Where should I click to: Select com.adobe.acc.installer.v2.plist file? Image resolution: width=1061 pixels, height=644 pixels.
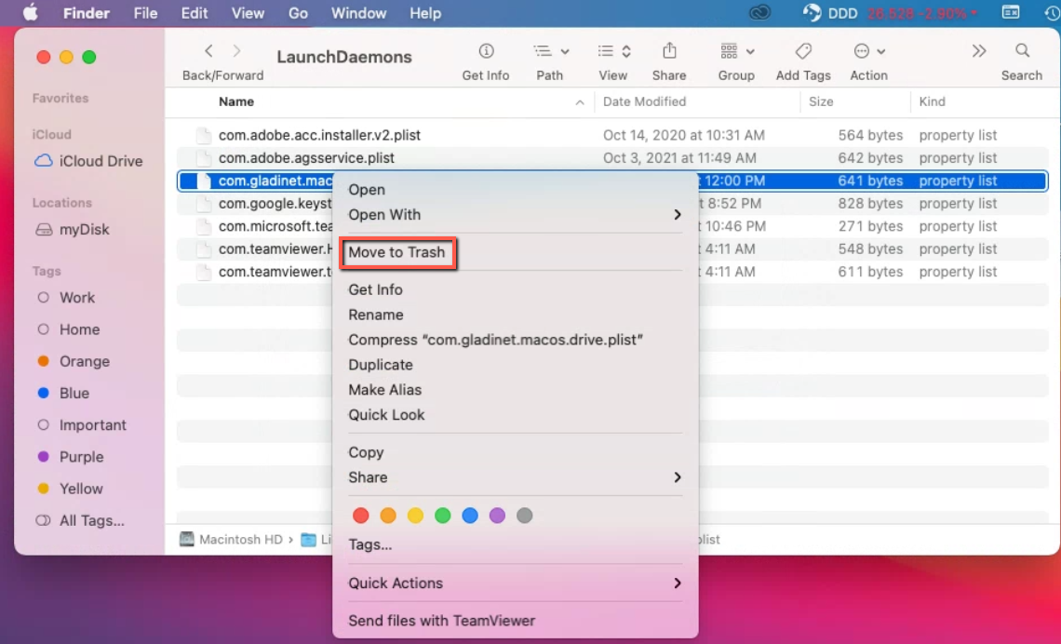click(612, 135)
